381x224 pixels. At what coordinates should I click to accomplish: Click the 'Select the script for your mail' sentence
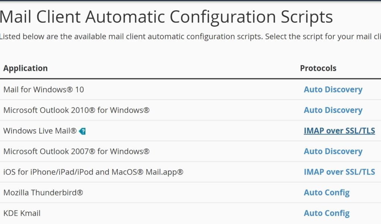click(323, 37)
